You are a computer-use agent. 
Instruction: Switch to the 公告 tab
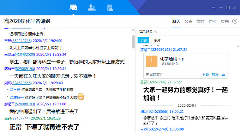tap(189, 21)
